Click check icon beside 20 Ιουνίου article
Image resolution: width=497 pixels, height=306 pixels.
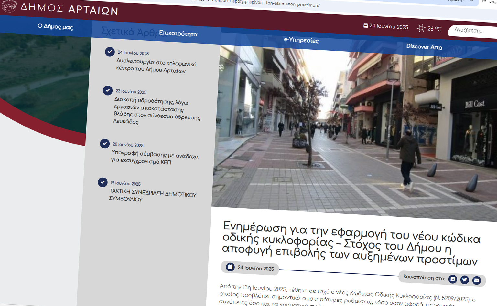(105, 143)
